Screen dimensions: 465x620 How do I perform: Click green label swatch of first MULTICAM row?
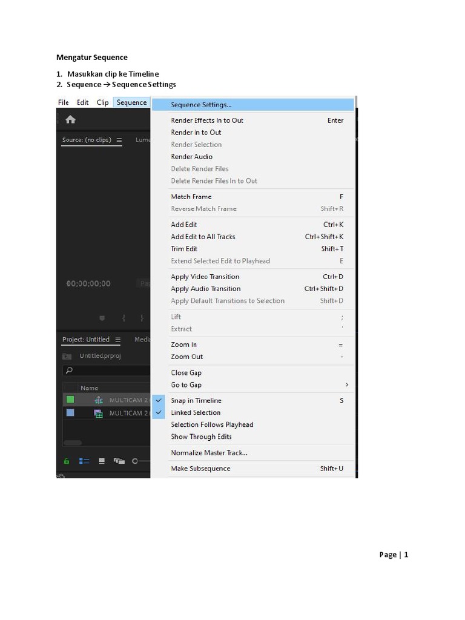point(70,400)
